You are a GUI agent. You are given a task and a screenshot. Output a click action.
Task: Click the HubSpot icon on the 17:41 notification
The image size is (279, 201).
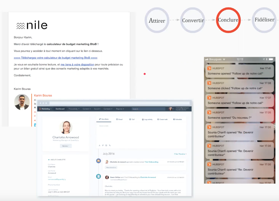(209, 68)
